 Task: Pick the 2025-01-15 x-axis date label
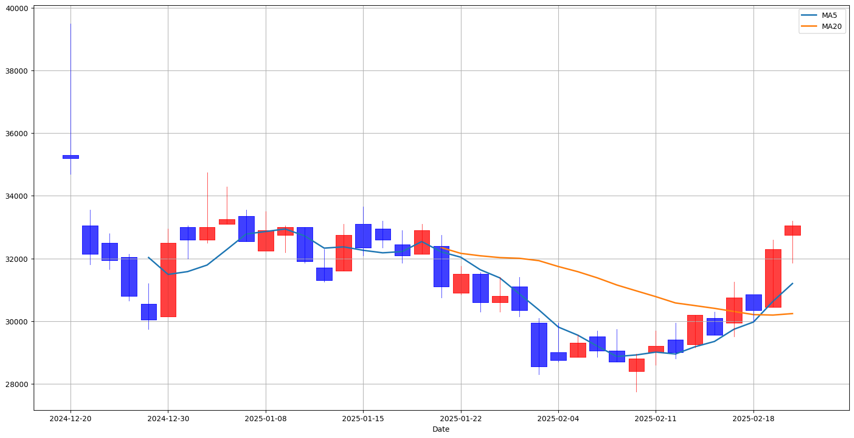coord(363,419)
